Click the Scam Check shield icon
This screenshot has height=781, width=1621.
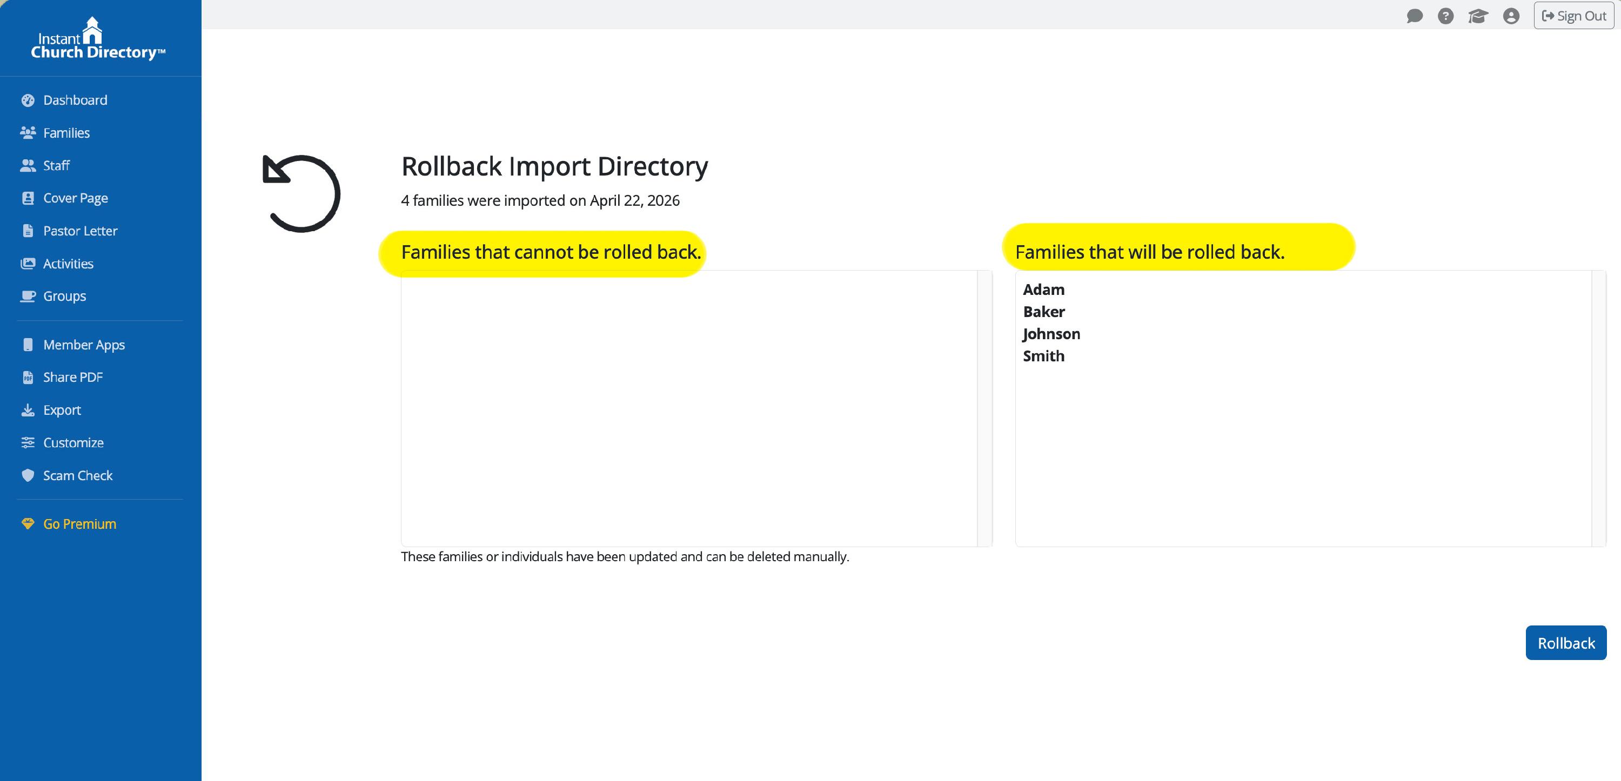(x=28, y=475)
